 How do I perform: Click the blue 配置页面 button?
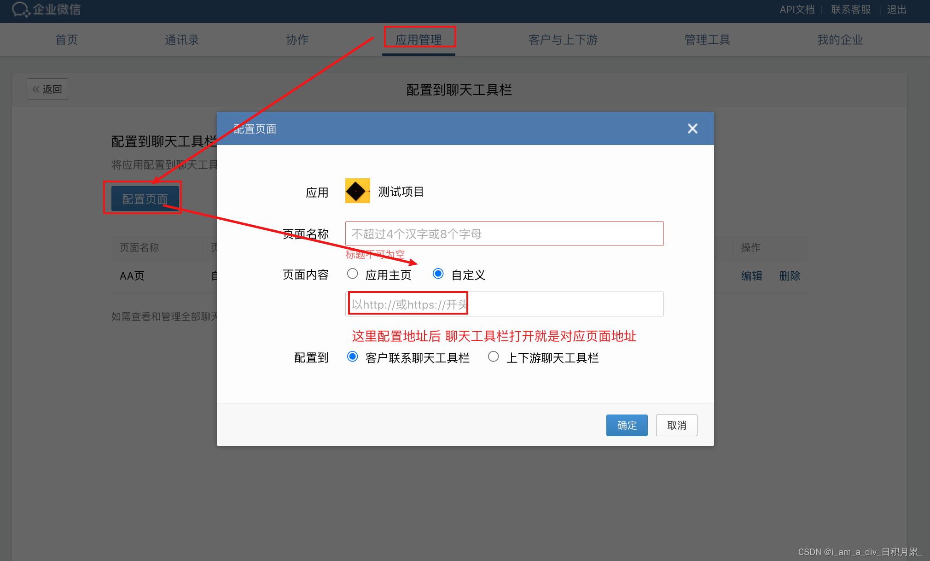click(145, 199)
